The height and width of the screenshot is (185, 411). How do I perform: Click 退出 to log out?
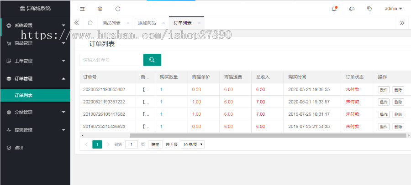click(35, 148)
